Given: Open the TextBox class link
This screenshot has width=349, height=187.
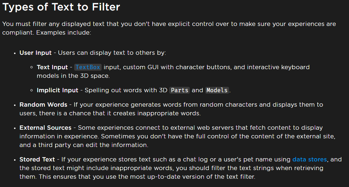Looking at the screenshot, I should point(88,67).
